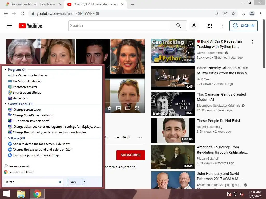Share this page from address bar
Viewport: 266px width, 199px height.
tap(225, 13)
